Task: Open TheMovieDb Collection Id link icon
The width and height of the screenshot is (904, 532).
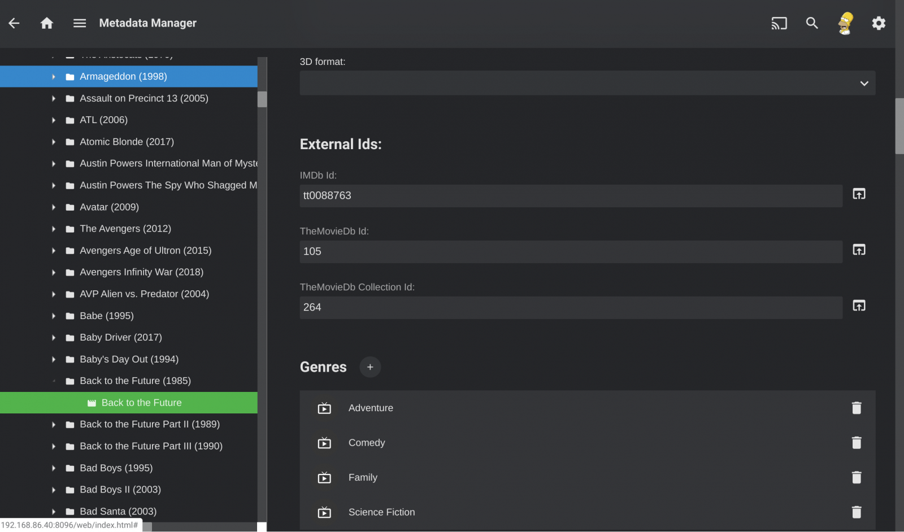Action: coord(859,306)
